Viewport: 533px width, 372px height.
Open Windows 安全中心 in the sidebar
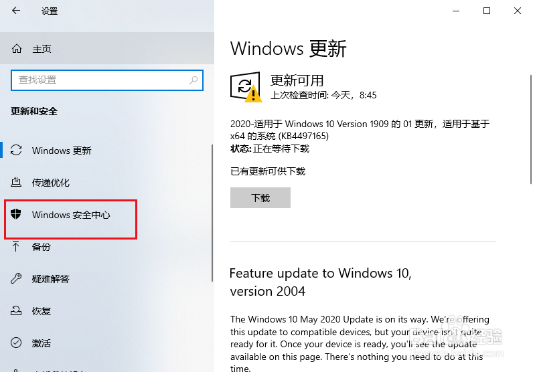click(107, 215)
